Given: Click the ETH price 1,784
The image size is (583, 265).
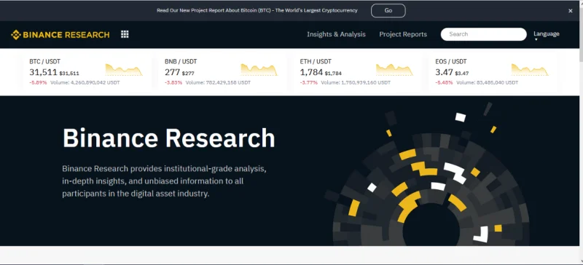Looking at the screenshot, I should coord(311,72).
